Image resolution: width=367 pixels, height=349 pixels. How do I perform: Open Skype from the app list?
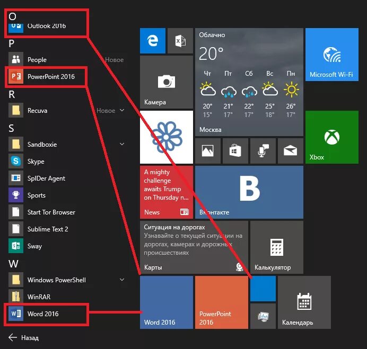tap(67, 162)
